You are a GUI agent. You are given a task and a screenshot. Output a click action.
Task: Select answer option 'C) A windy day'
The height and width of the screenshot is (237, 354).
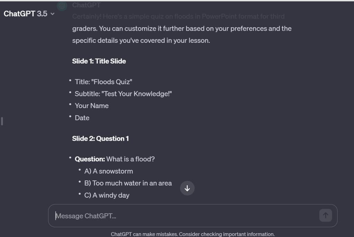pos(107,195)
